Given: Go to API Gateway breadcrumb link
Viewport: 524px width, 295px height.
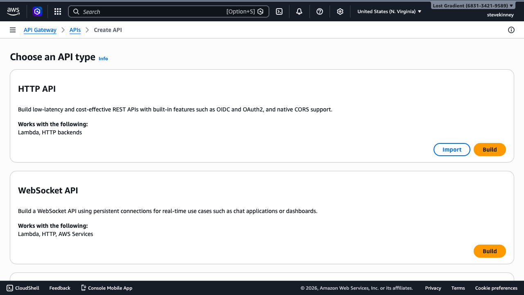Looking at the screenshot, I should [x=40, y=30].
